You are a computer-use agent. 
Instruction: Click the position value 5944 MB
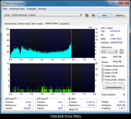[121, 105]
